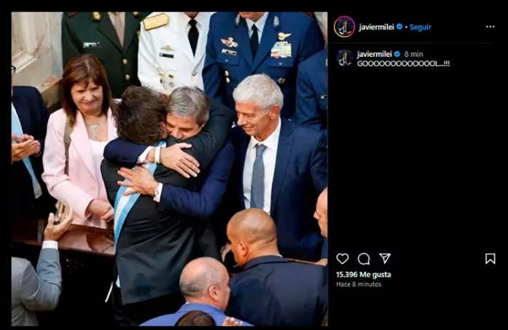This screenshot has height=330, width=508.
Task: Click the empty comments area under caption
Action: pos(415,155)
